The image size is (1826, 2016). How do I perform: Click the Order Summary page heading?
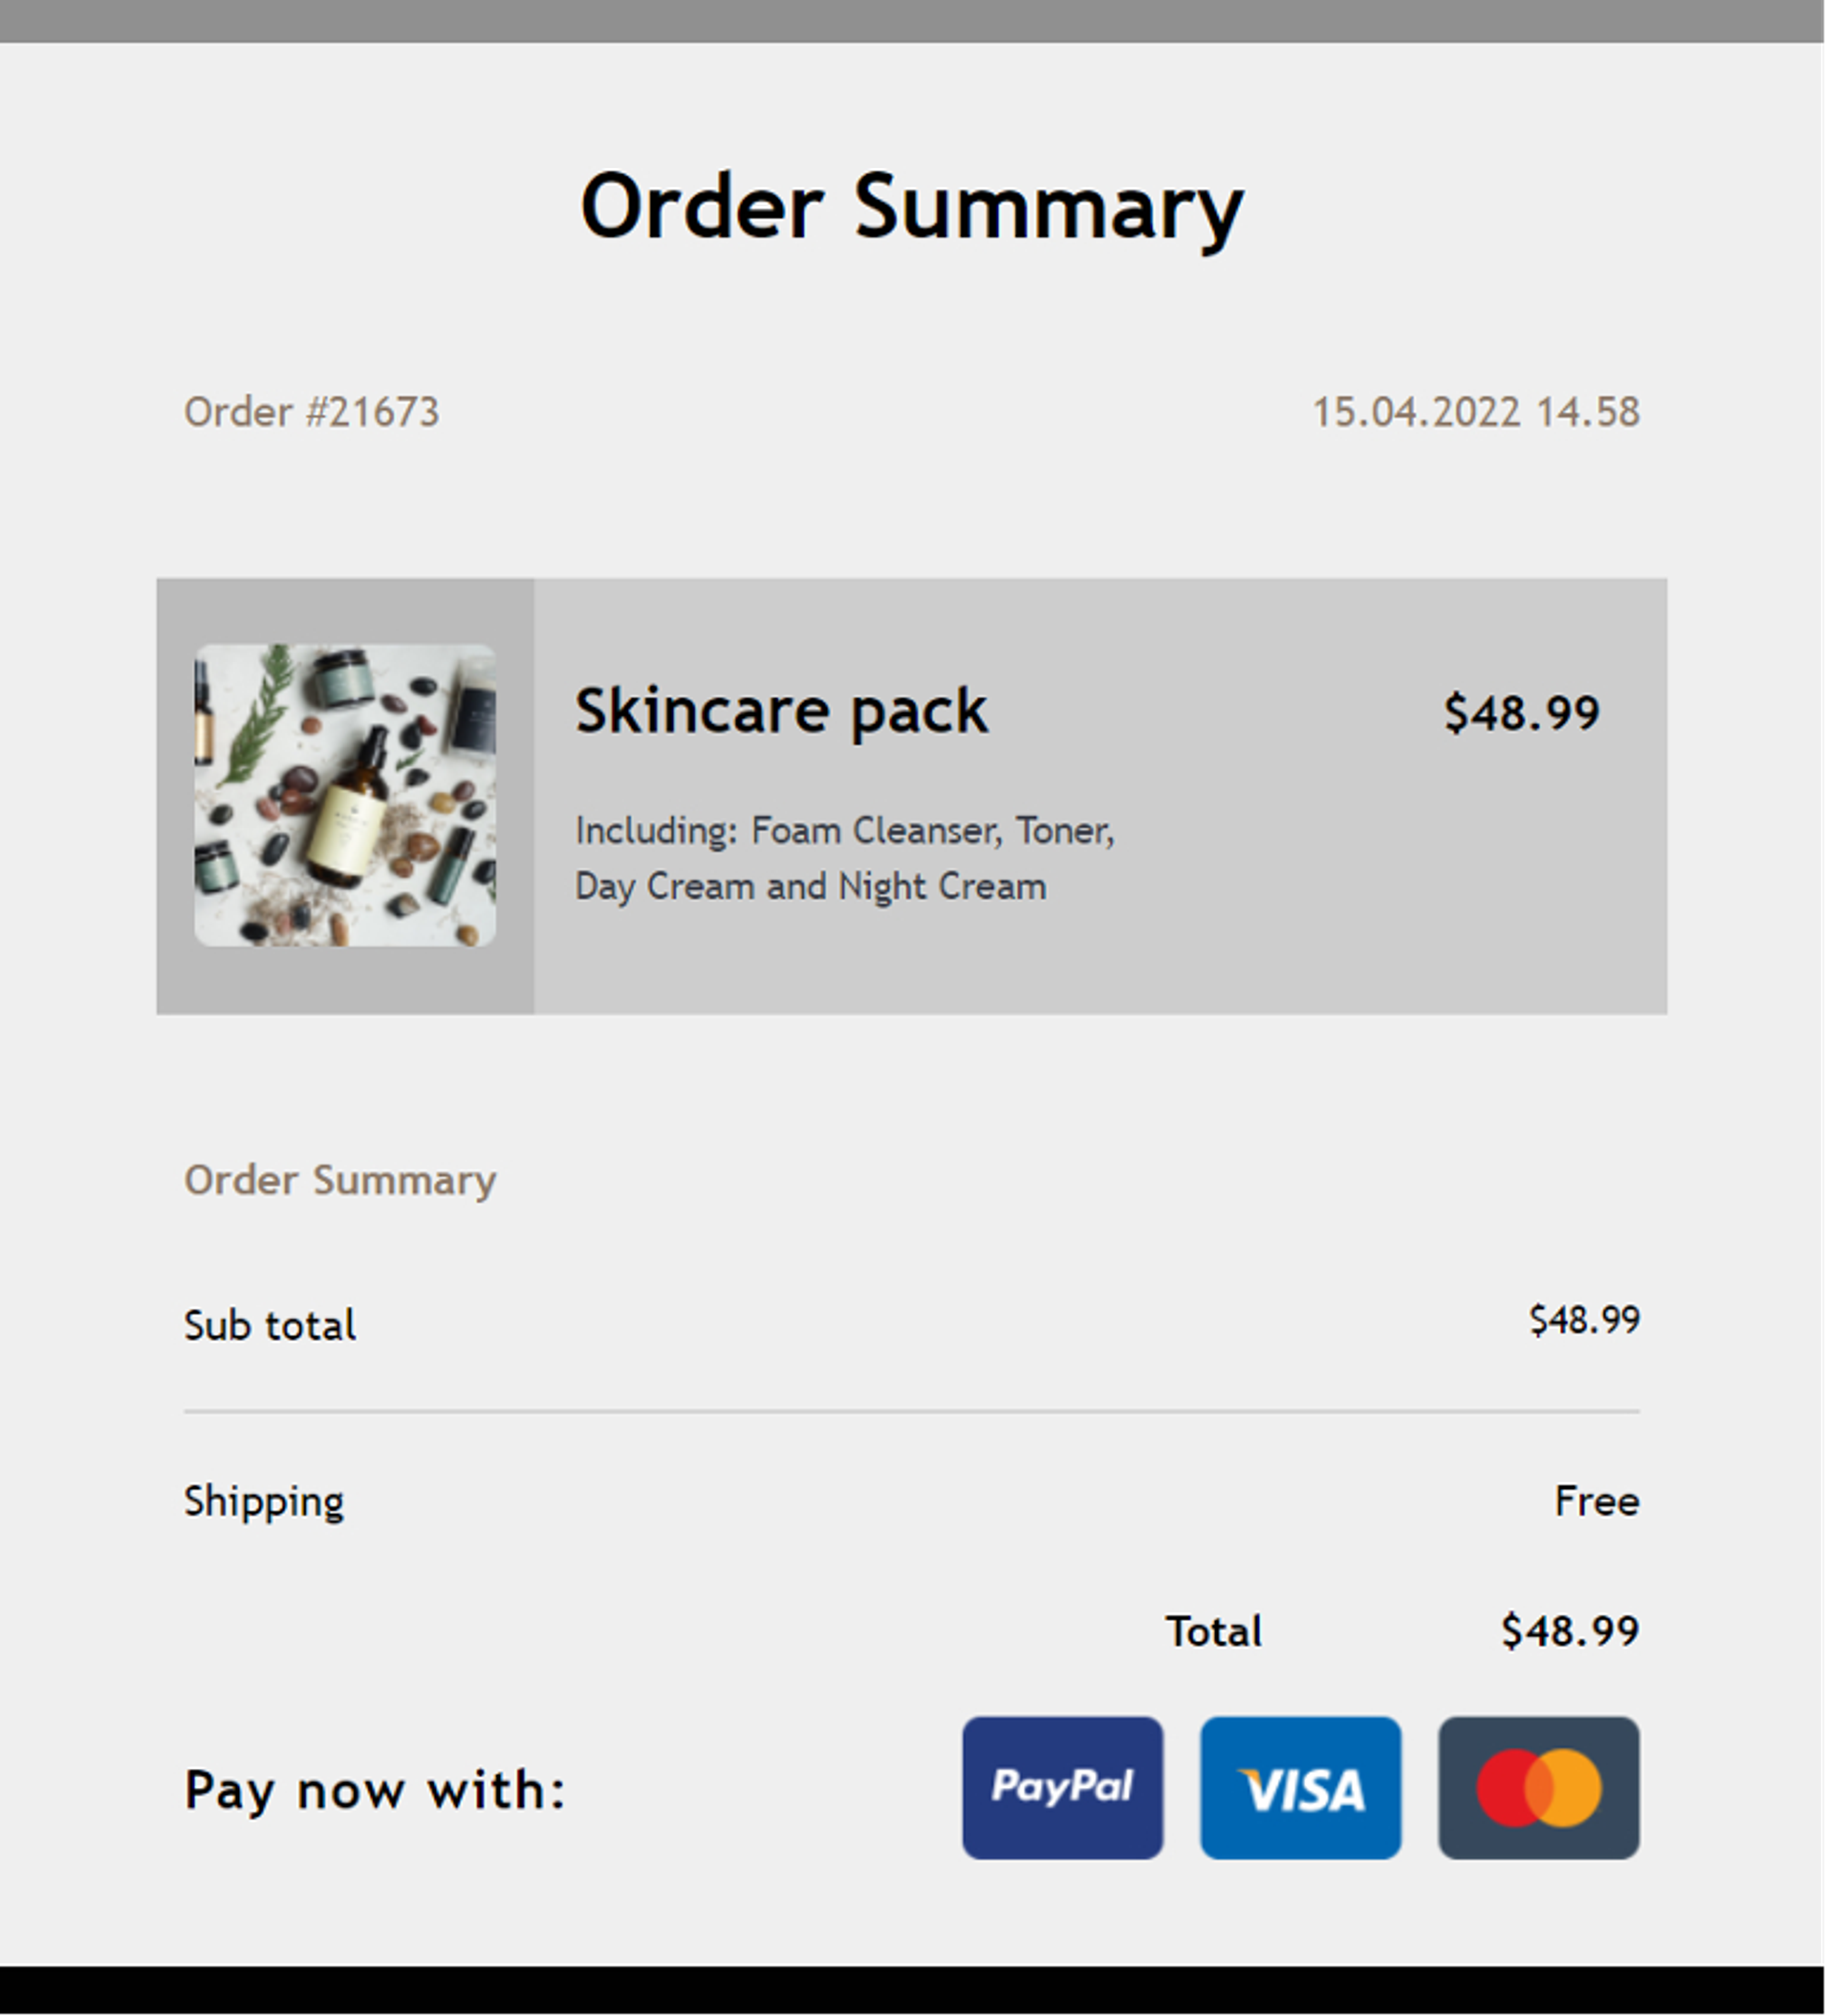912,207
